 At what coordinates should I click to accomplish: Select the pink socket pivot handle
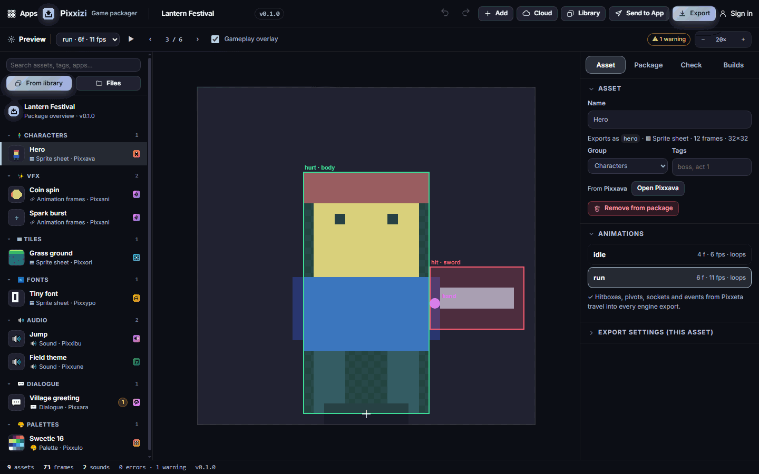(435, 303)
